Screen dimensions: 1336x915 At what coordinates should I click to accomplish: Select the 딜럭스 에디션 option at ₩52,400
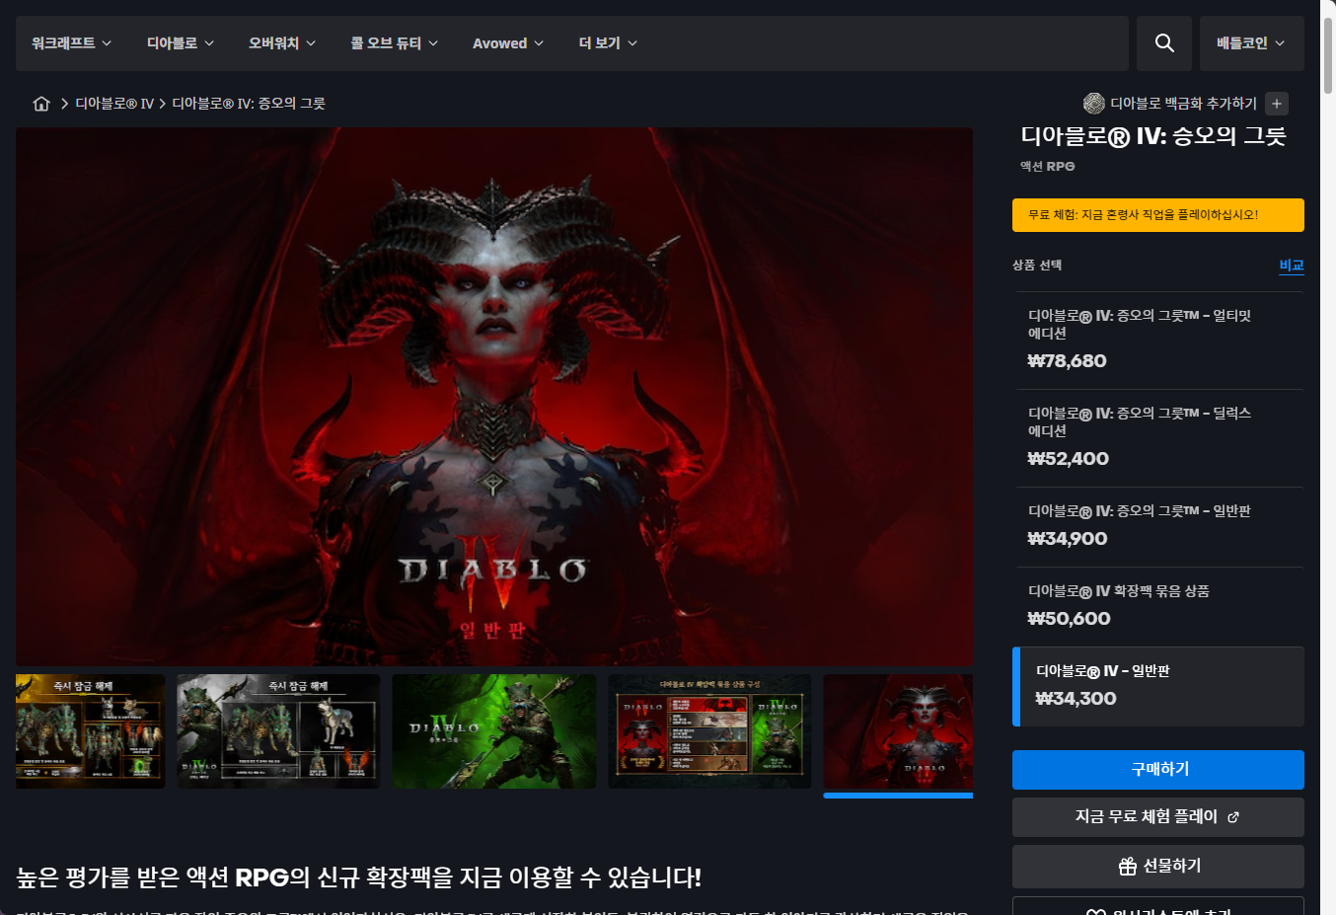pyautogui.click(x=1159, y=437)
